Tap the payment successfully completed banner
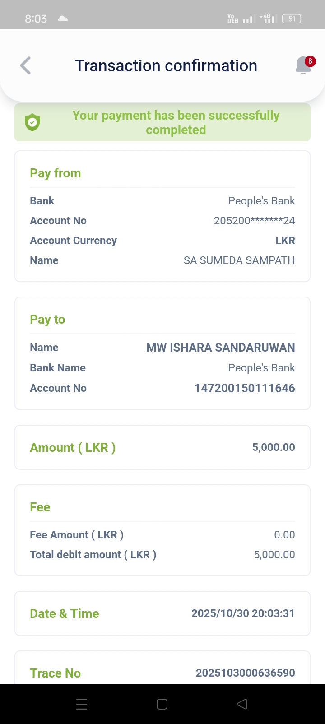The height and width of the screenshot is (724, 325). 176,122
